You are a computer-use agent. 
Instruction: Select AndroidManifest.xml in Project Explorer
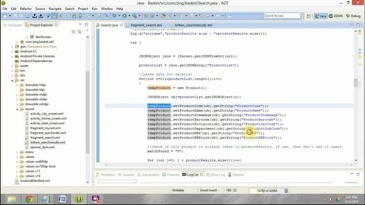35,181
